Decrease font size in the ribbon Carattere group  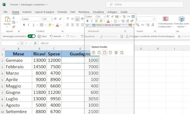tap(60, 19)
